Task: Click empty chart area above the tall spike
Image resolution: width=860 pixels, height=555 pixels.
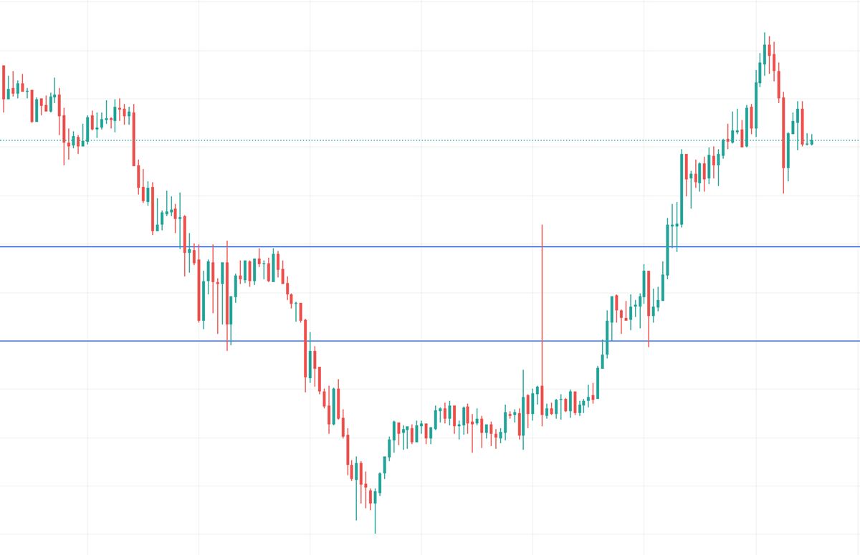Action: (543, 107)
